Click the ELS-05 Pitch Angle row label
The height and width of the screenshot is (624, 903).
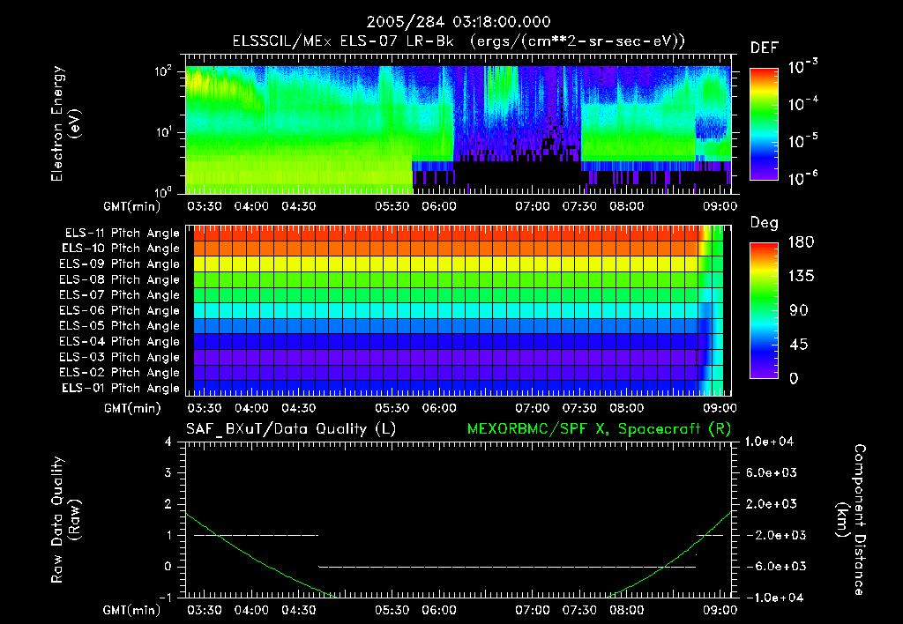click(120, 326)
